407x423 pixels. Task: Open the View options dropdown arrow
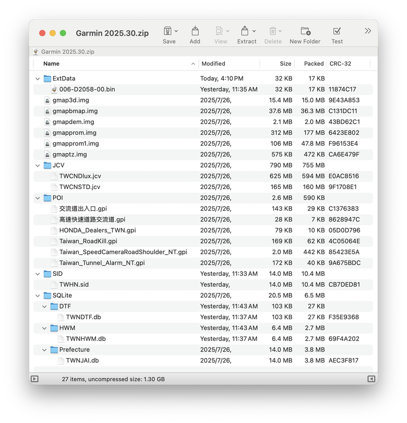pyautogui.click(x=228, y=31)
